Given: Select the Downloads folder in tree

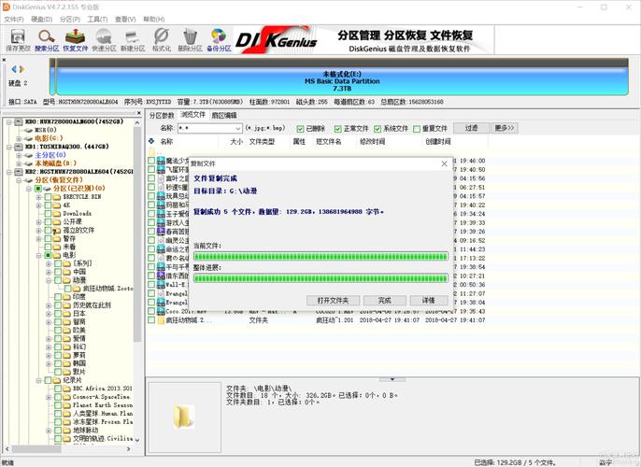Looking at the screenshot, I should click(77, 213).
